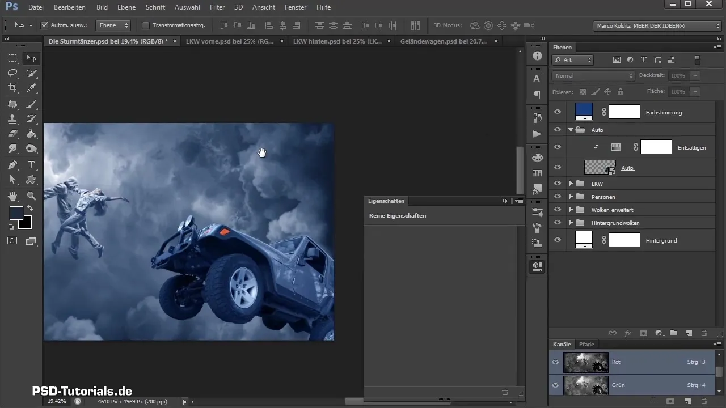
Task: Create a new layer group
Action: pos(674,333)
